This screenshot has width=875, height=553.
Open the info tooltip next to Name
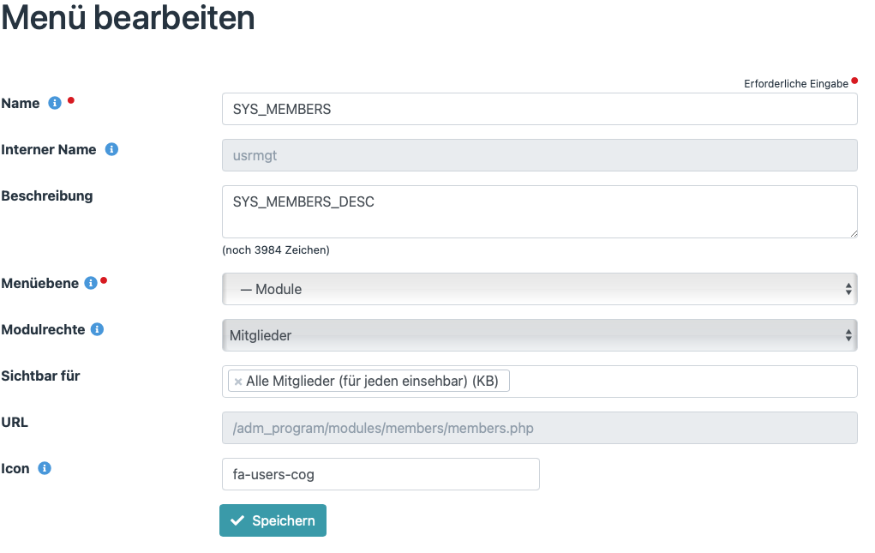[55, 102]
